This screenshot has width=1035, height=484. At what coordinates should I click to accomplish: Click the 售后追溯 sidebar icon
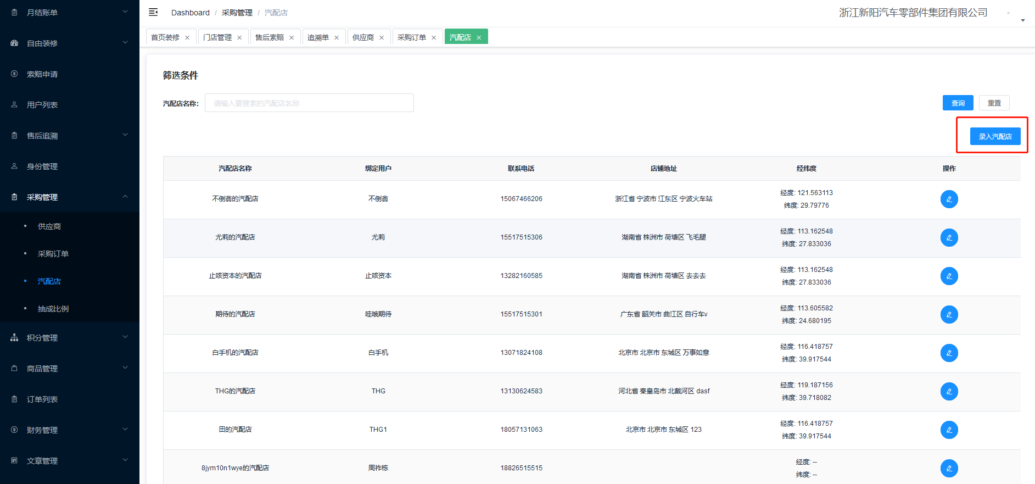(14, 135)
